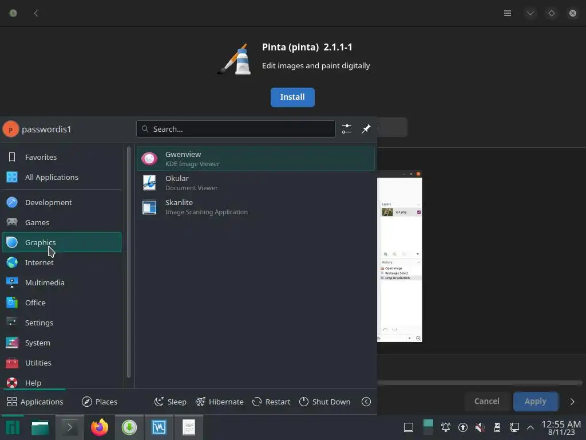Click the diamond icon in header
Viewport: 586px width, 440px height.
pyautogui.click(x=552, y=14)
